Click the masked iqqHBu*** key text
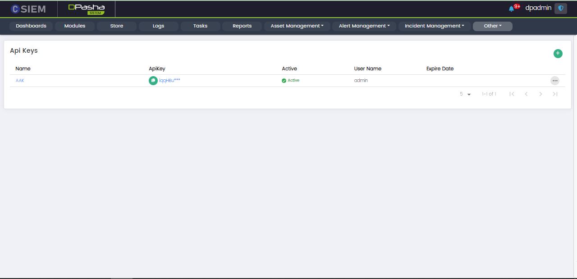 coord(169,81)
